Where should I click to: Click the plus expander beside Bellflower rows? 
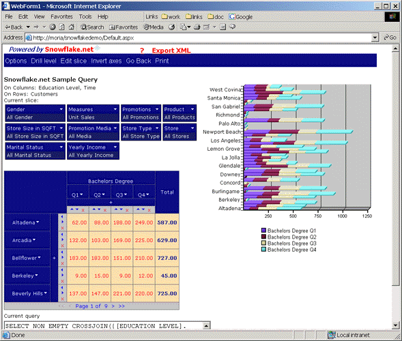coord(54,258)
